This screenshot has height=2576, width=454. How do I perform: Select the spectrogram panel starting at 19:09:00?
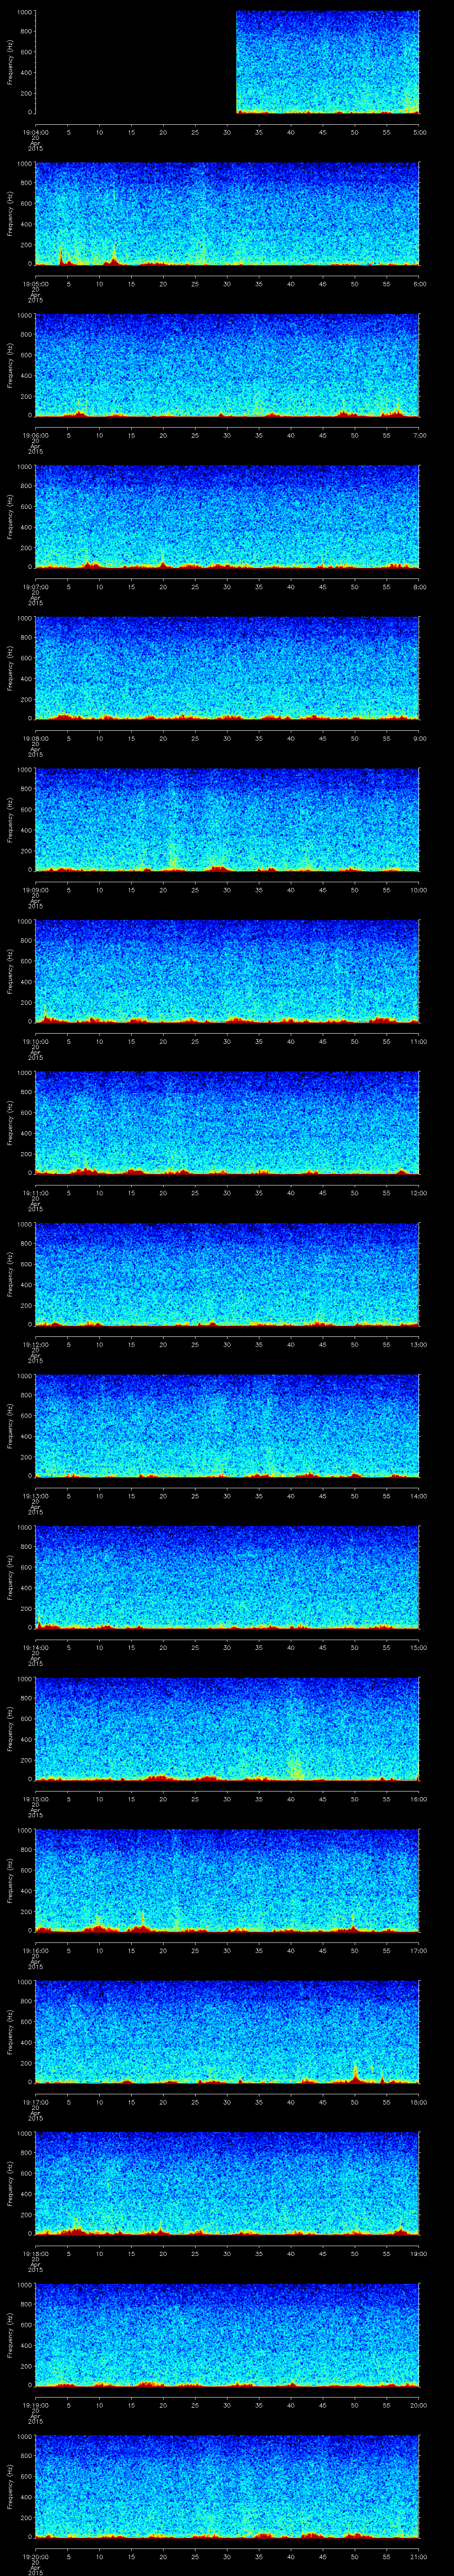point(227,820)
